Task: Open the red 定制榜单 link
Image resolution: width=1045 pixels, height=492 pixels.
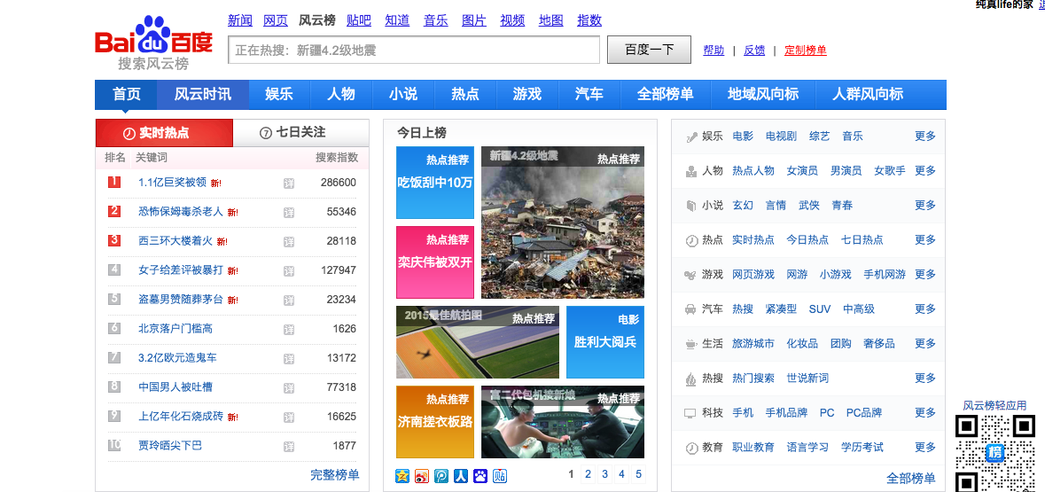Action: point(806,50)
